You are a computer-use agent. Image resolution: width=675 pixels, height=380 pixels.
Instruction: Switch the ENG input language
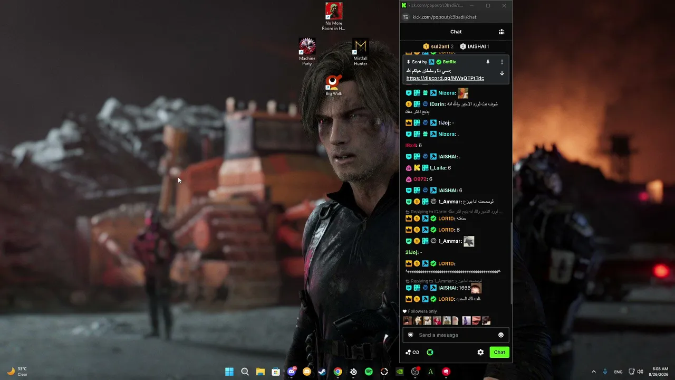tap(618, 372)
